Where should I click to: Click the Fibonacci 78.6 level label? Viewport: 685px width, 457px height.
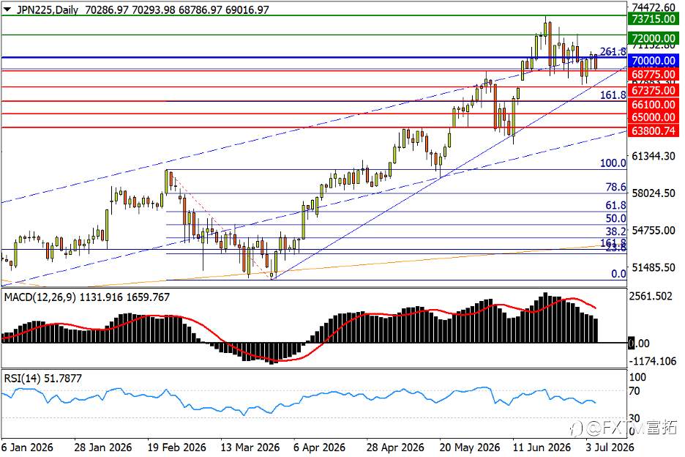(x=615, y=187)
